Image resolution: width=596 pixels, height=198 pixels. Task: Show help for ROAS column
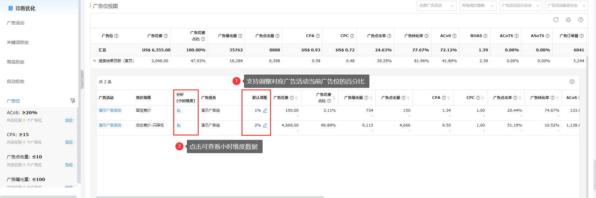485,36
